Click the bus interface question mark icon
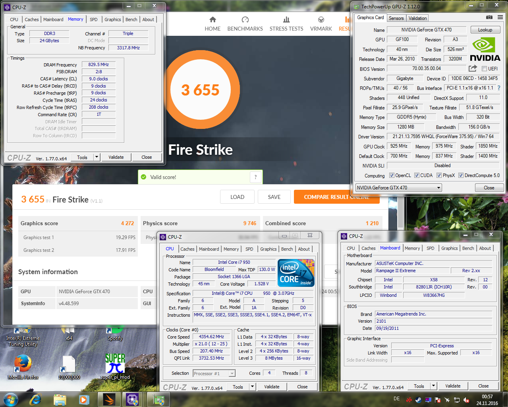The width and height of the screenshot is (508, 407). click(x=499, y=88)
